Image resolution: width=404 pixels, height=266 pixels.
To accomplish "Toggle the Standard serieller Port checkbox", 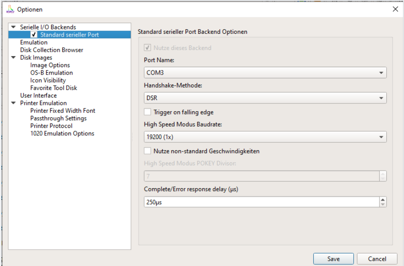I will tap(34, 35).
